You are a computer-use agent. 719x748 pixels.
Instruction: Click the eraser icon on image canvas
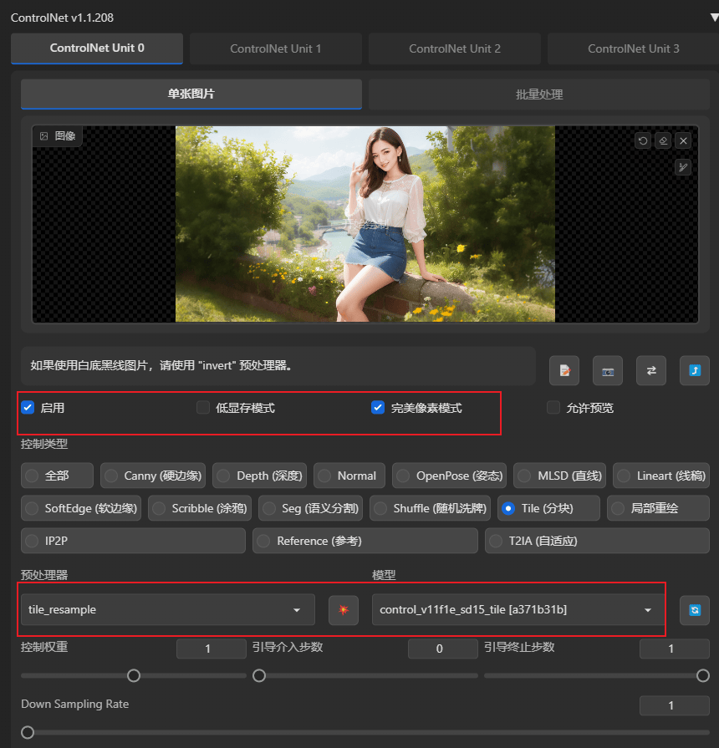coord(663,140)
